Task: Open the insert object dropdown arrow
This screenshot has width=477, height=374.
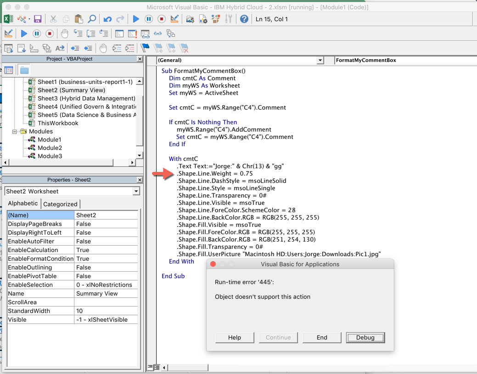Action: click(x=29, y=19)
